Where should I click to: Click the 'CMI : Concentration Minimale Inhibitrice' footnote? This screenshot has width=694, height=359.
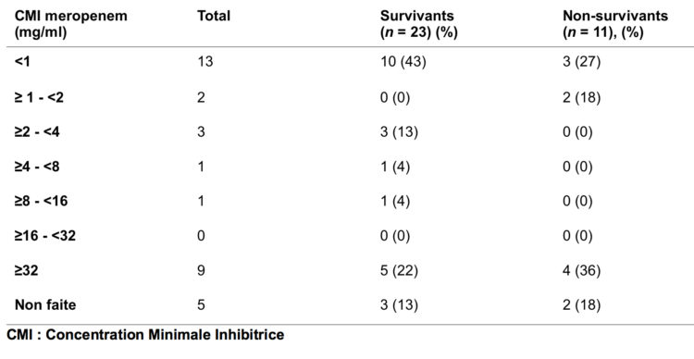[x=145, y=334]
